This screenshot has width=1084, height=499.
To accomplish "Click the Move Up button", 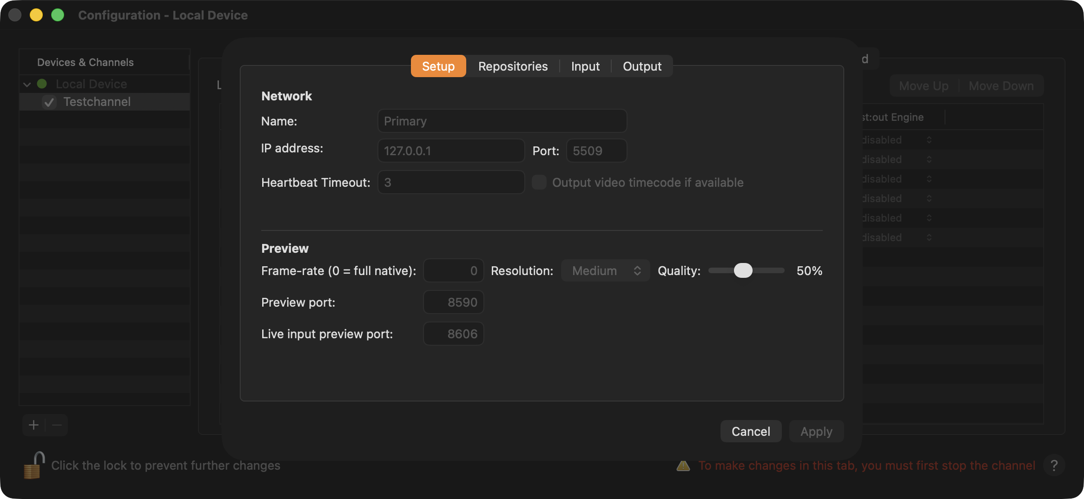I will [924, 85].
